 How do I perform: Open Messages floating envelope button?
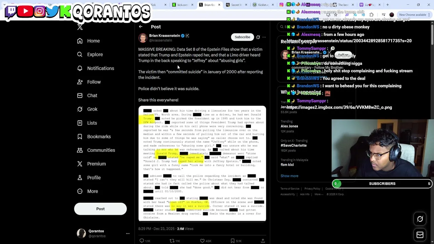click(x=420, y=235)
